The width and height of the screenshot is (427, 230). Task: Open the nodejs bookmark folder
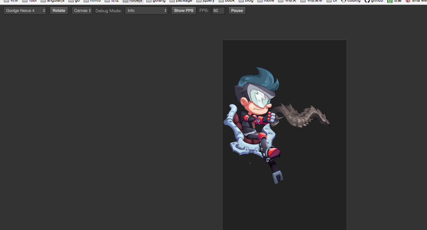133,1
